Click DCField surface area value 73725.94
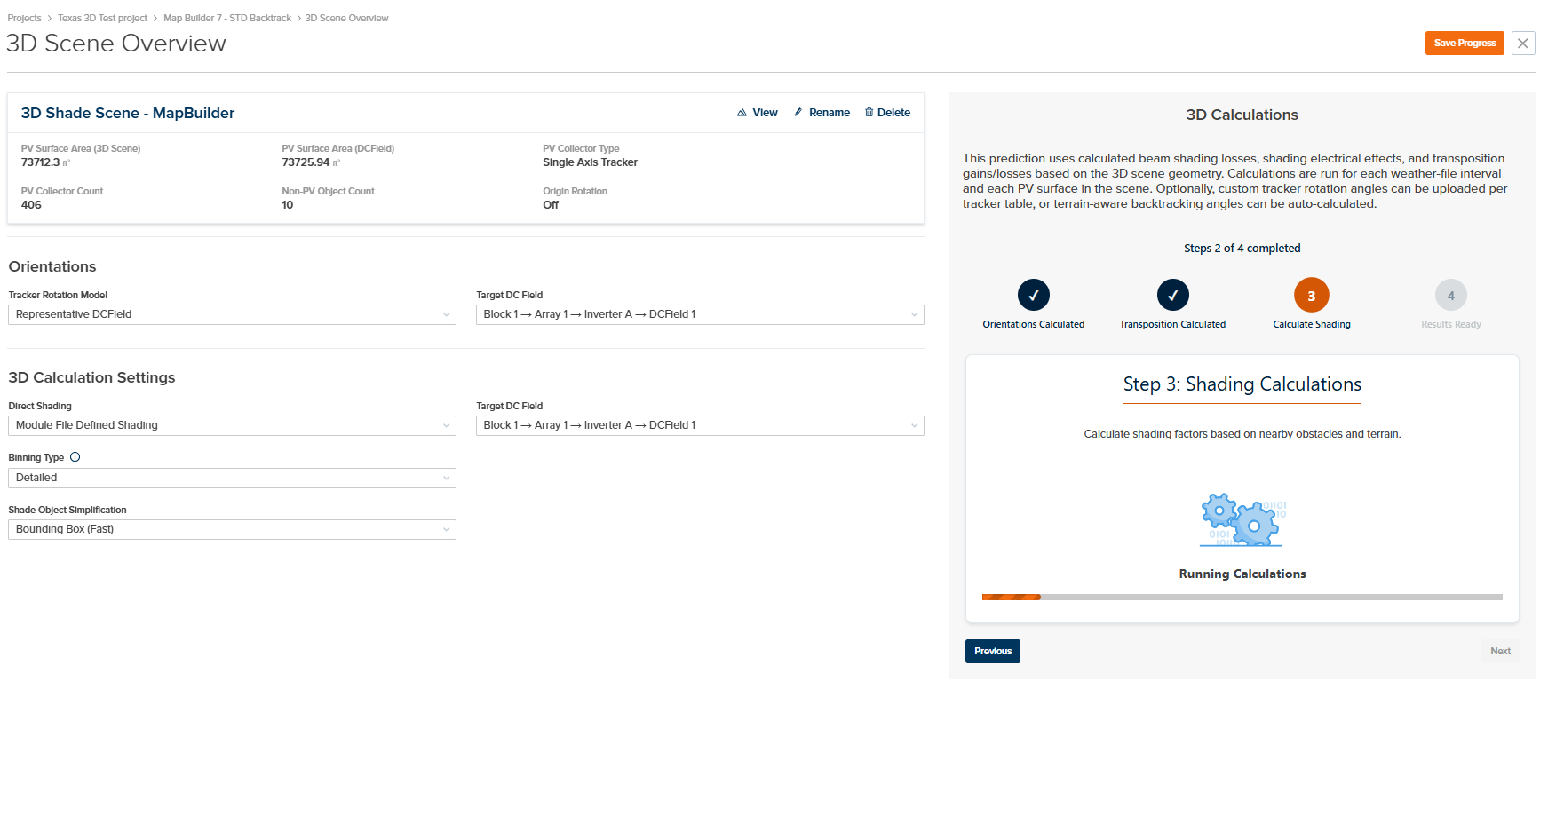Image resolution: width=1548 pixels, height=839 pixels. [x=306, y=162]
